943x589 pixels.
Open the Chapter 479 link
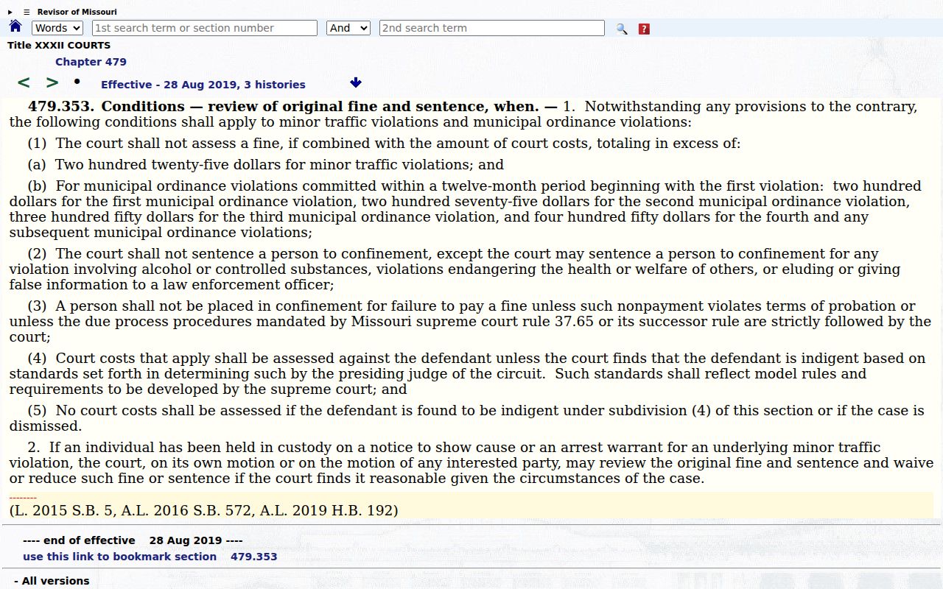(x=91, y=62)
